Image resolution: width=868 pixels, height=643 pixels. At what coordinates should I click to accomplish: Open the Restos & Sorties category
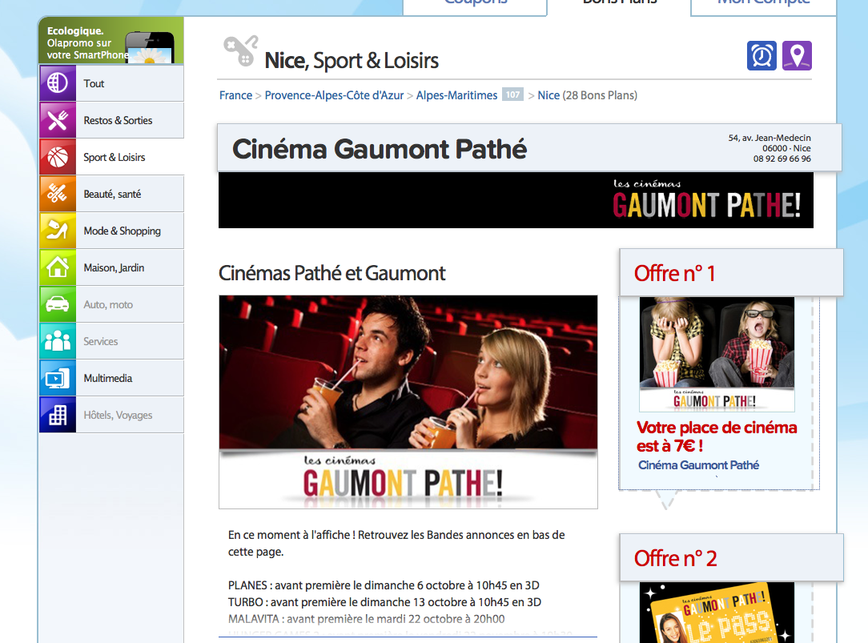111,120
